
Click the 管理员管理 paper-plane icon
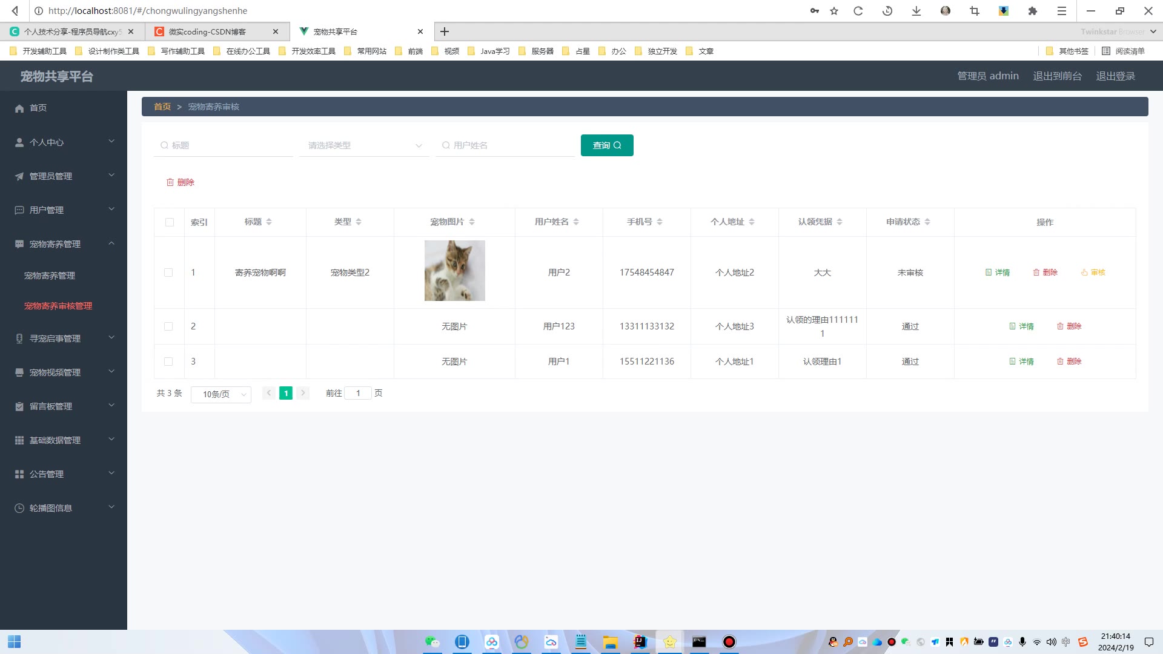coord(19,176)
